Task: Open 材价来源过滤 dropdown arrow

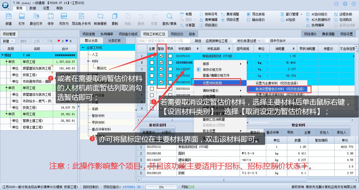Action: coord(259,41)
